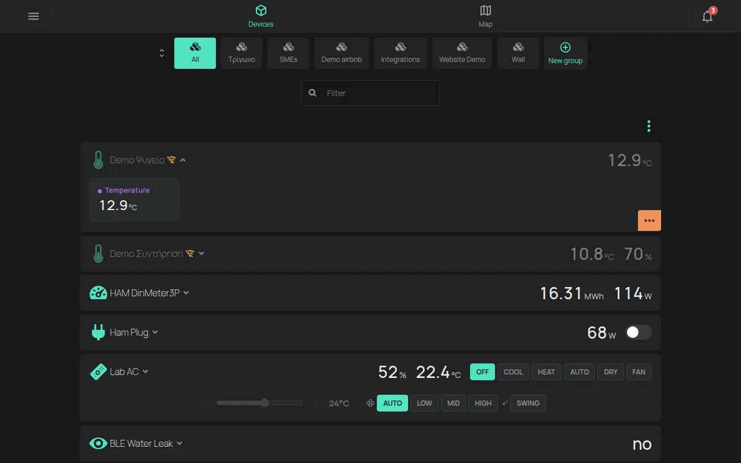
Task: Click the offline wifi icon on Demo Συντήρηση
Action: (190, 253)
